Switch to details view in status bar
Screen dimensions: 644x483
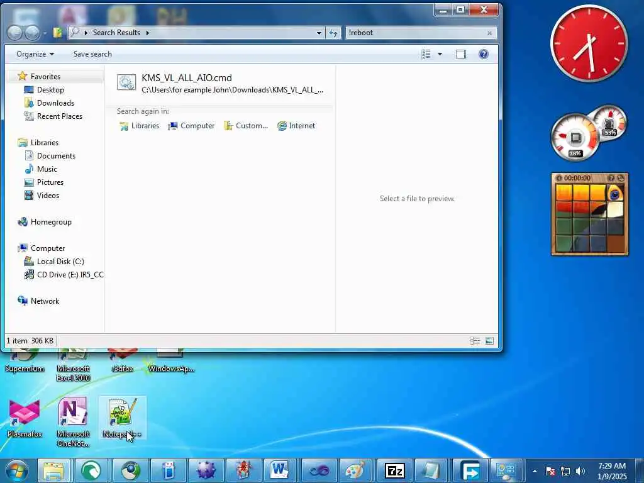tap(475, 341)
